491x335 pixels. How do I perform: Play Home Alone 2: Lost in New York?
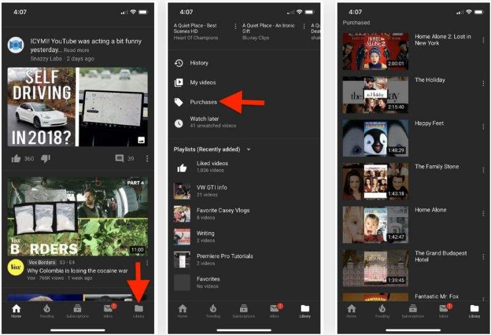click(376, 52)
